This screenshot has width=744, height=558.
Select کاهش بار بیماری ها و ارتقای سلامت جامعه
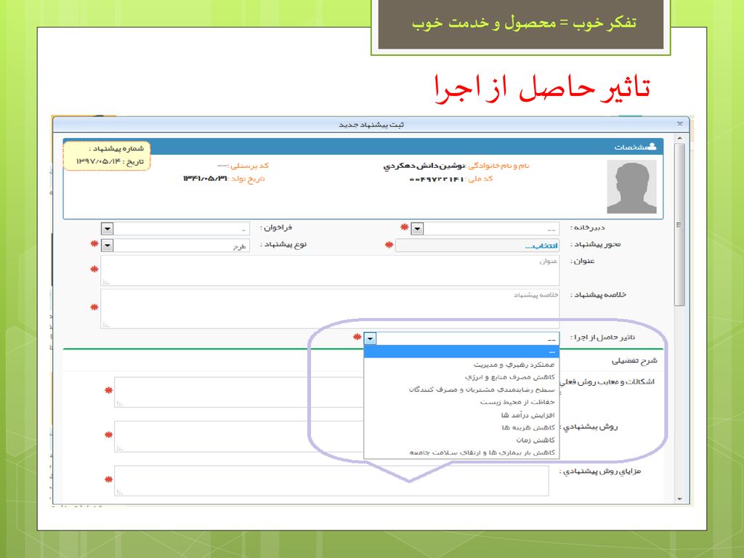(461, 453)
